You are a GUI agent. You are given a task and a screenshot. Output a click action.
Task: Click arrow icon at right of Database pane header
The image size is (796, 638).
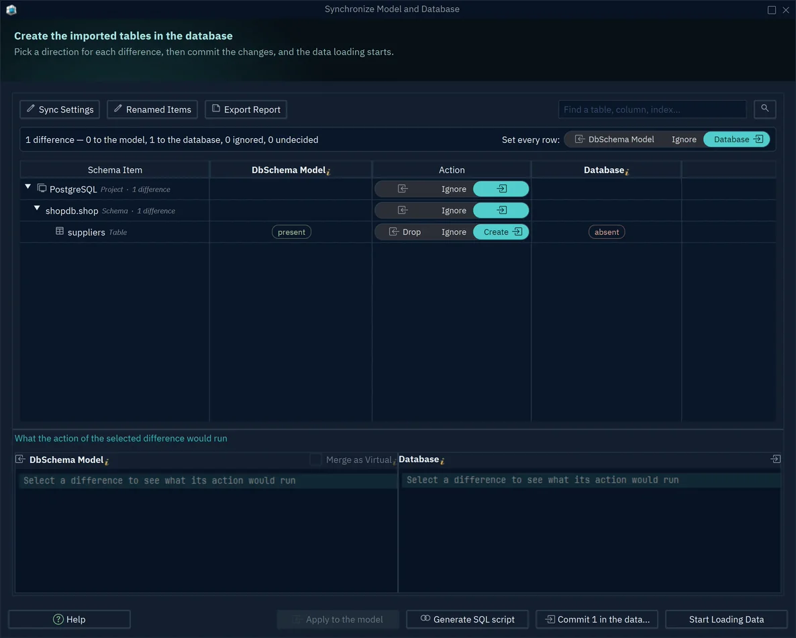point(775,459)
